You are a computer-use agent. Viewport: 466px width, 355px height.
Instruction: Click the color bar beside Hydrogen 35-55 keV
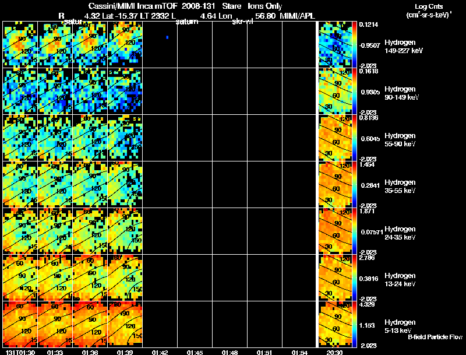coord(354,185)
